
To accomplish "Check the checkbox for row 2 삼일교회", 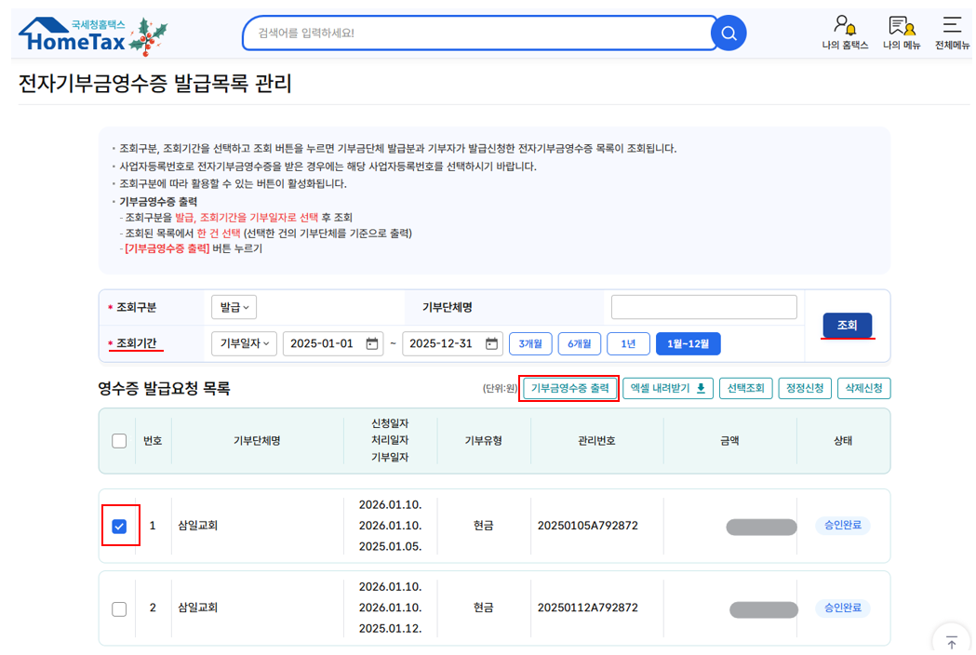I will pyautogui.click(x=119, y=608).
